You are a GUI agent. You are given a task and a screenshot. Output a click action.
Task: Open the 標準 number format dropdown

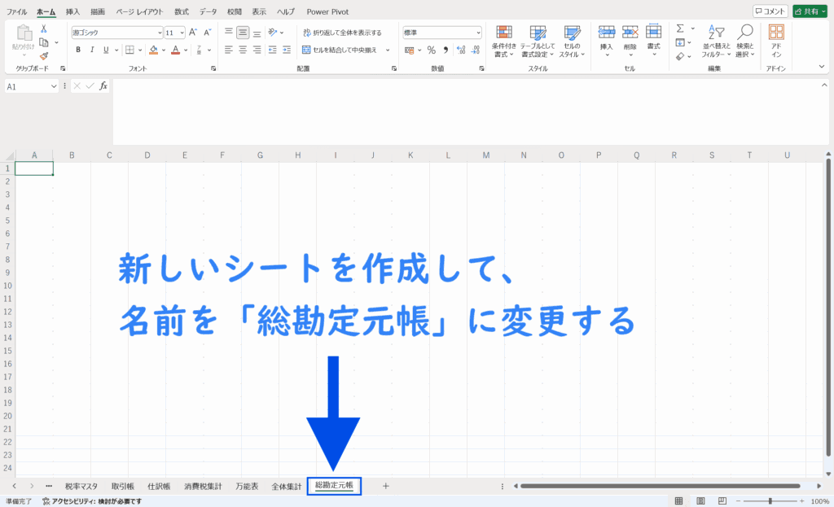coord(478,33)
